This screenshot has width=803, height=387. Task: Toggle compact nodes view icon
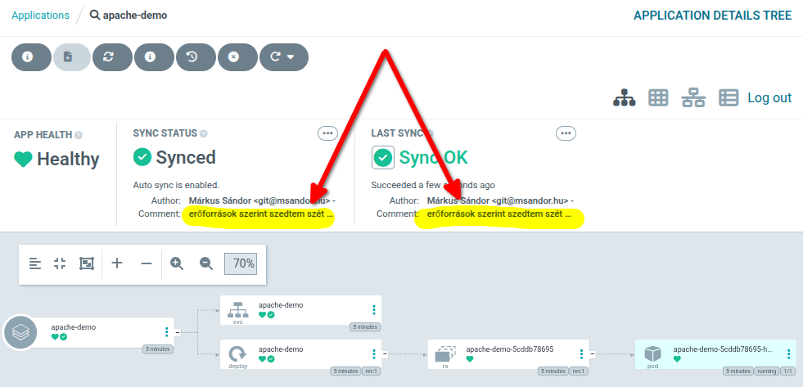(x=60, y=263)
